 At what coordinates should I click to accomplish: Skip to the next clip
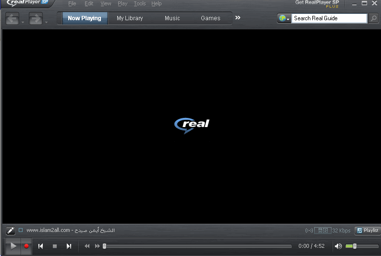(69, 246)
